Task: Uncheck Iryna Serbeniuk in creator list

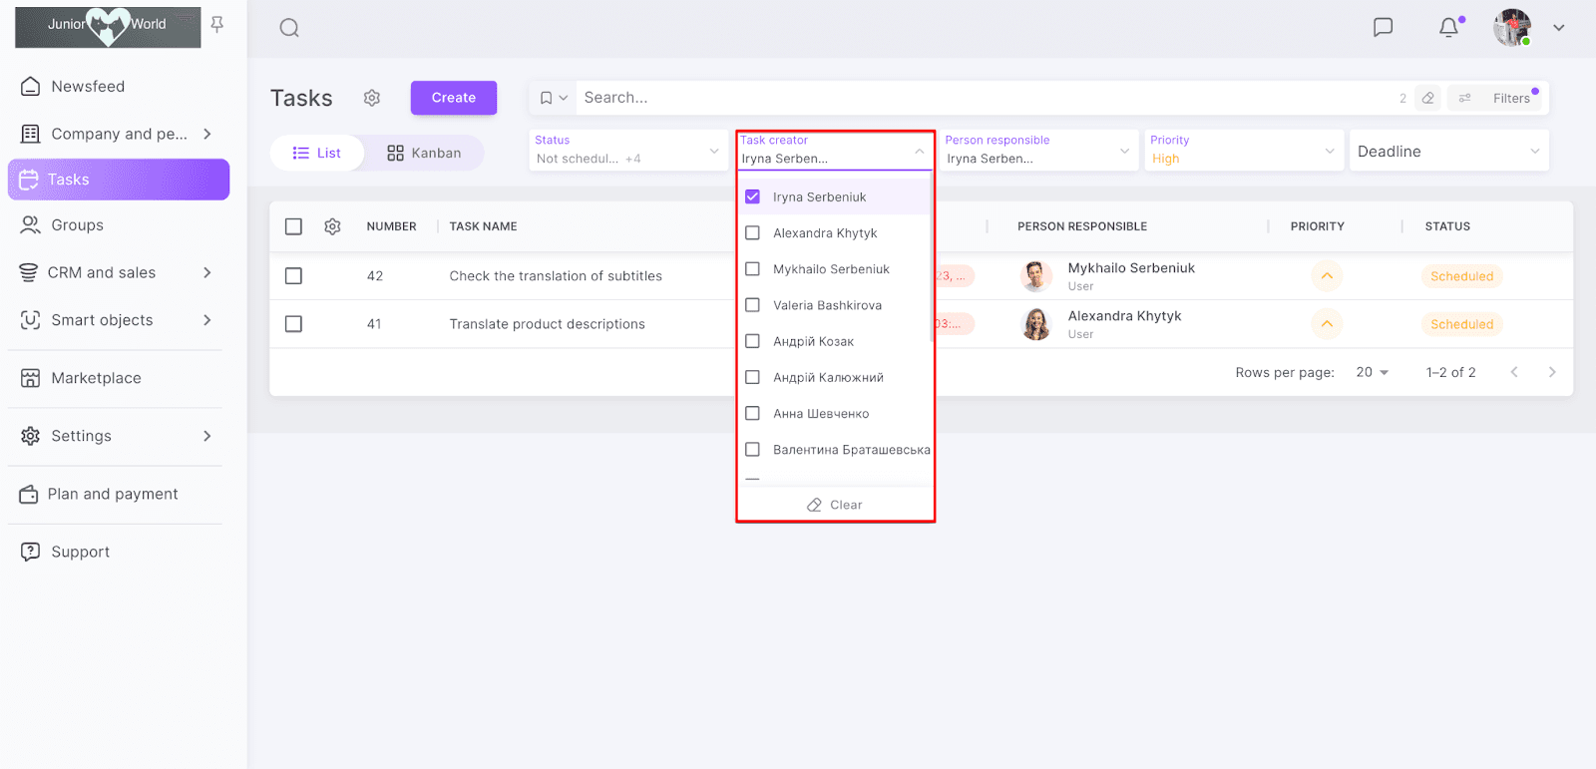Action: click(753, 197)
